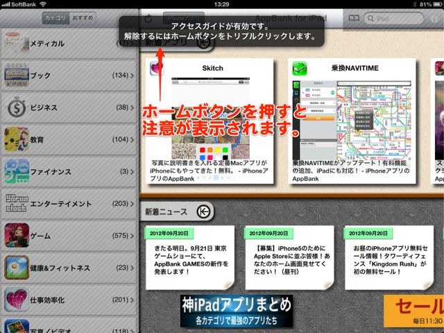
Task: Tap the ビジネス dollar stopwatch icon
Action: [x=17, y=107]
